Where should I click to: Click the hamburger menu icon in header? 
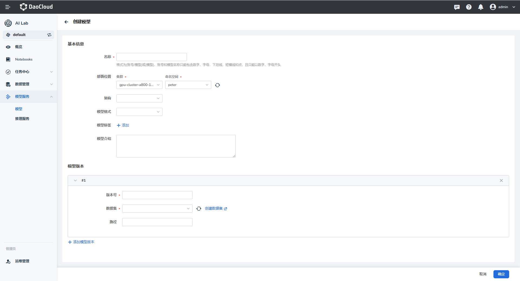coord(8,7)
